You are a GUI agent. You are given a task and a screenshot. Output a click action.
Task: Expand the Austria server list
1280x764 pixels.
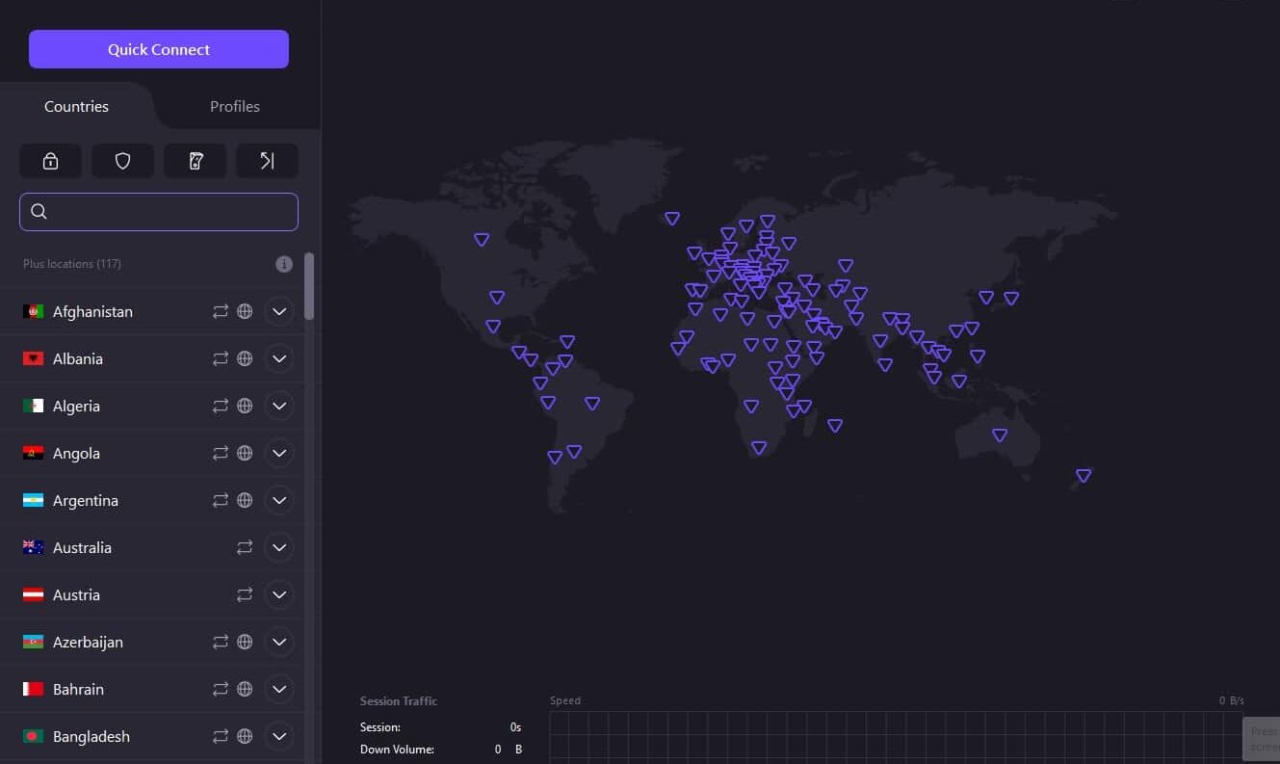(279, 594)
